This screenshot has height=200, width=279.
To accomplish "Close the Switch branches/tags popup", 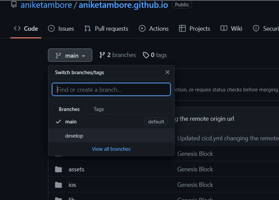I will [x=168, y=72].
